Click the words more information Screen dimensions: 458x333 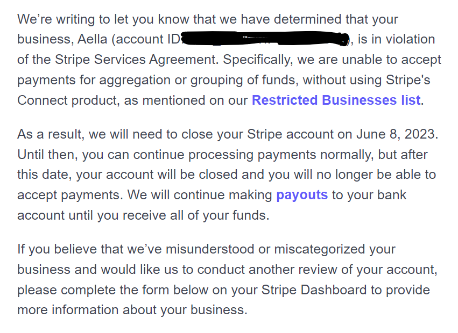(68, 310)
